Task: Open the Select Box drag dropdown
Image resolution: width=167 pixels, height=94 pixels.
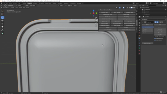Action: (33, 5)
